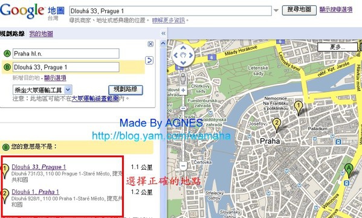Close the directions form with X icon

pos(150,44)
